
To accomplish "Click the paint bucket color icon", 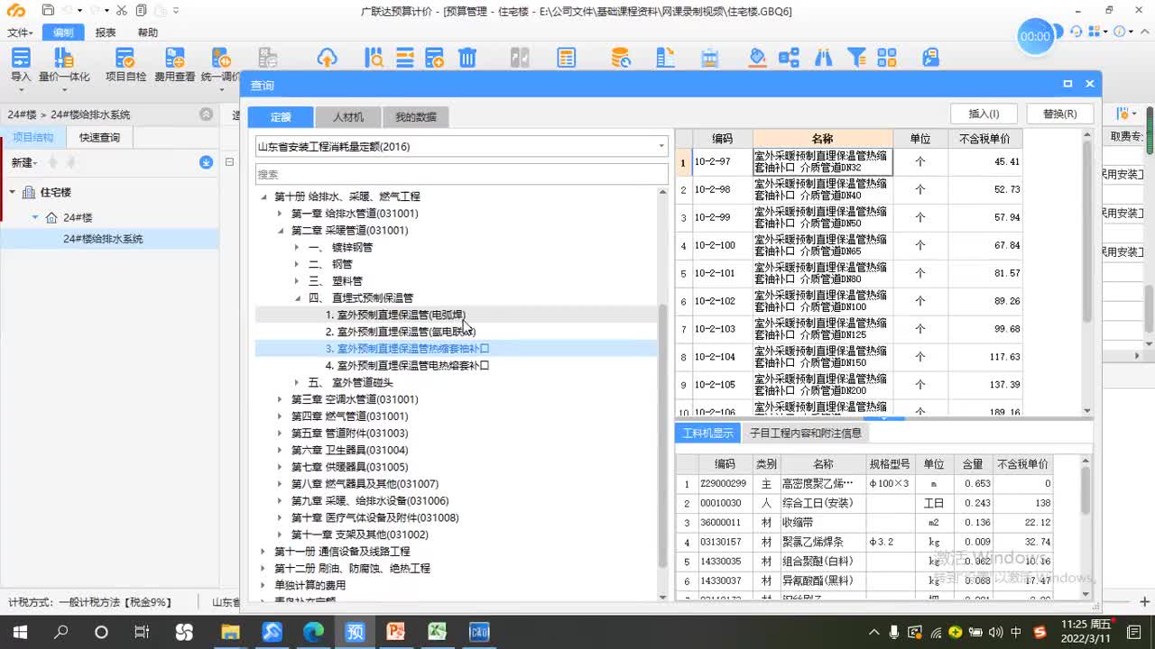I will 758,59.
